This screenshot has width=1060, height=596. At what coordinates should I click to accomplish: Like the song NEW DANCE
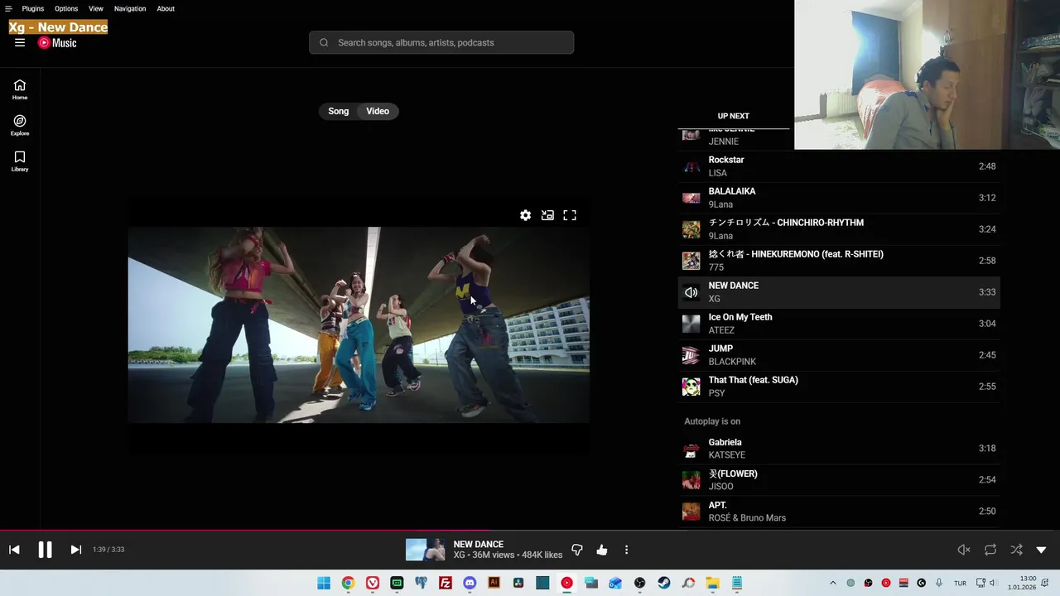[602, 550]
